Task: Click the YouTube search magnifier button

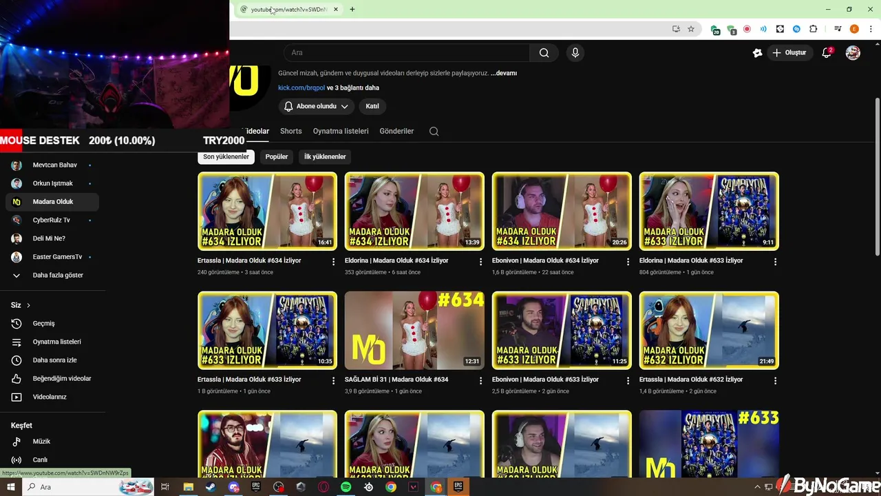Action: tap(544, 53)
